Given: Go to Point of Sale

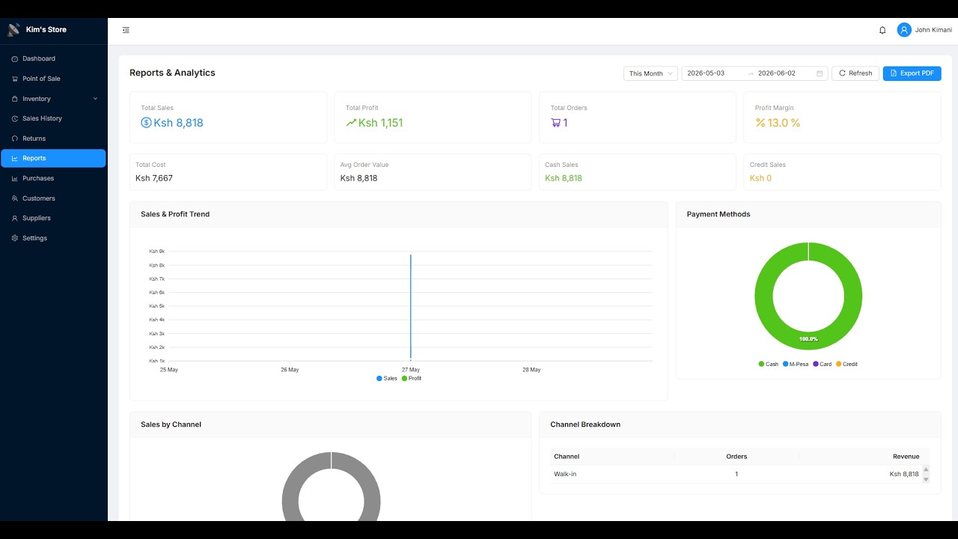Looking at the screenshot, I should click(x=53, y=79).
